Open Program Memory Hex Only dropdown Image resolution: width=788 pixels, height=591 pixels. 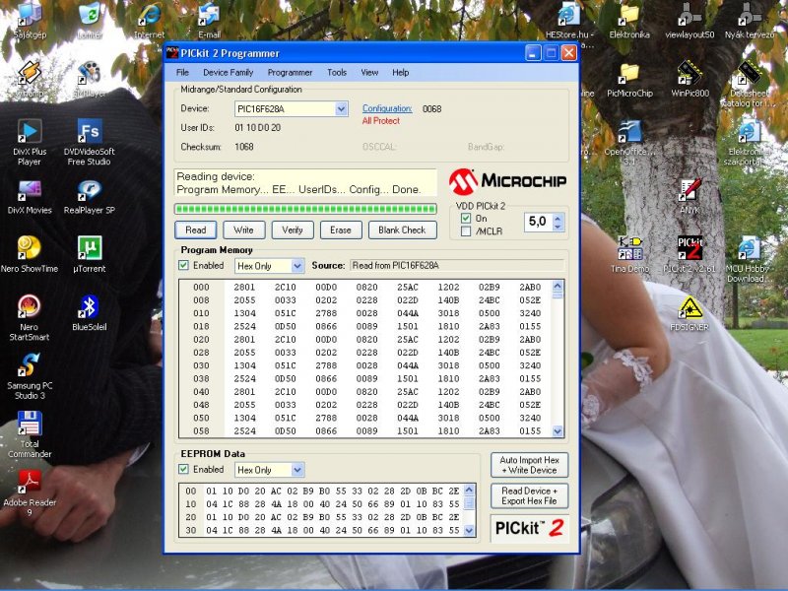[x=297, y=266]
